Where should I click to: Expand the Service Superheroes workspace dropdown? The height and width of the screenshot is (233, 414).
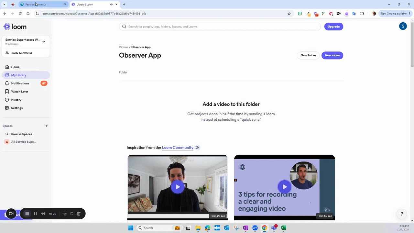(44, 41)
